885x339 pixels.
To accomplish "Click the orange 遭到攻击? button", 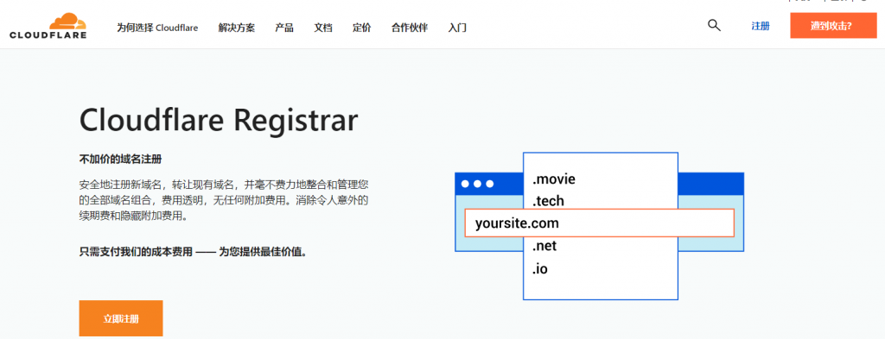I will pyautogui.click(x=833, y=26).
